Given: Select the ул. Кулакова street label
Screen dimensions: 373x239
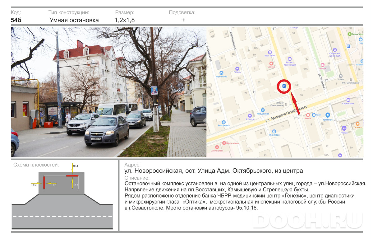Looking at the screenshot, I should tap(321, 81).
